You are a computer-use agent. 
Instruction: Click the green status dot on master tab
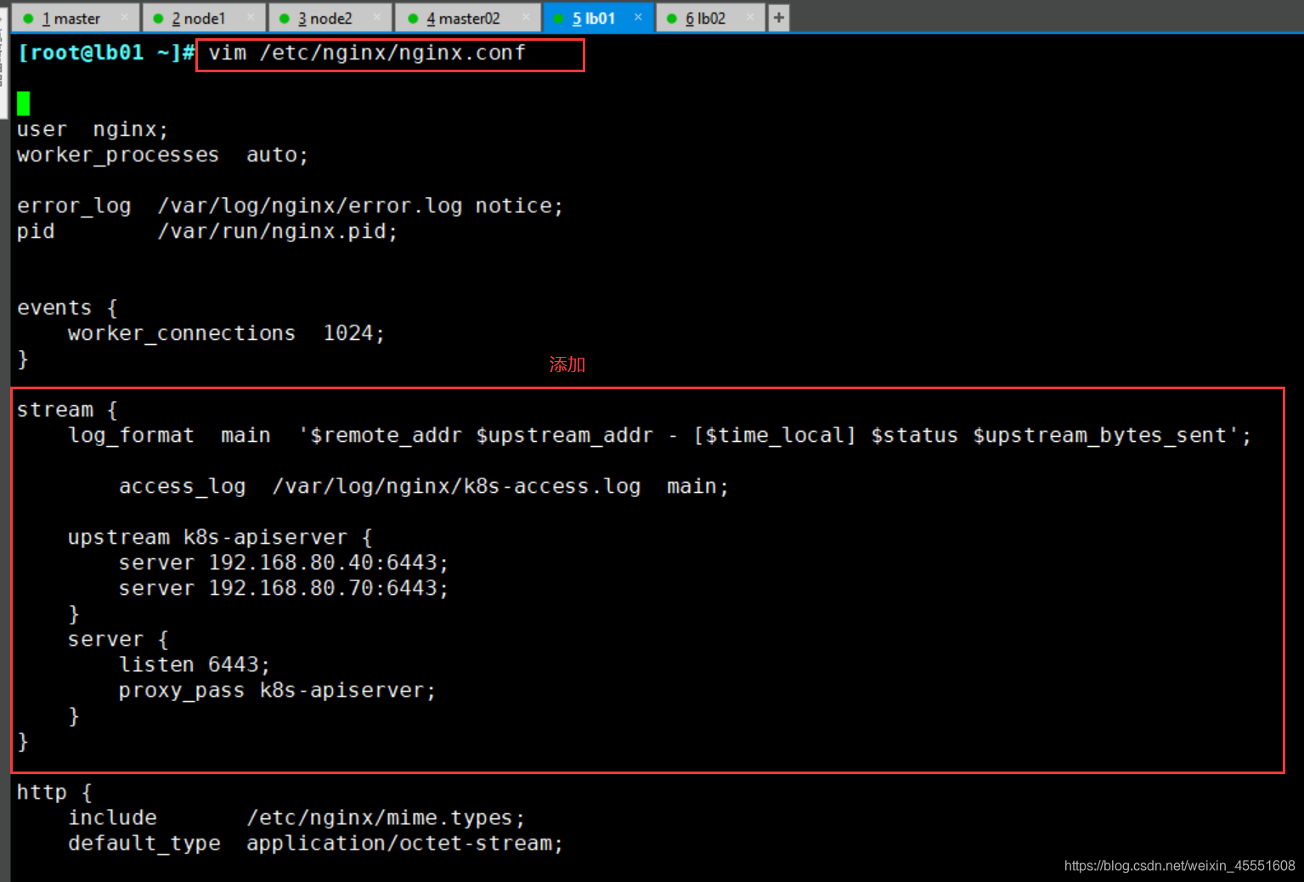[29, 18]
